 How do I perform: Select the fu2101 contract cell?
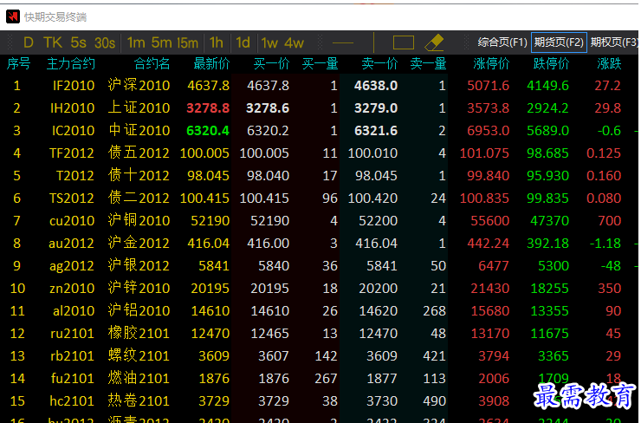click(73, 378)
